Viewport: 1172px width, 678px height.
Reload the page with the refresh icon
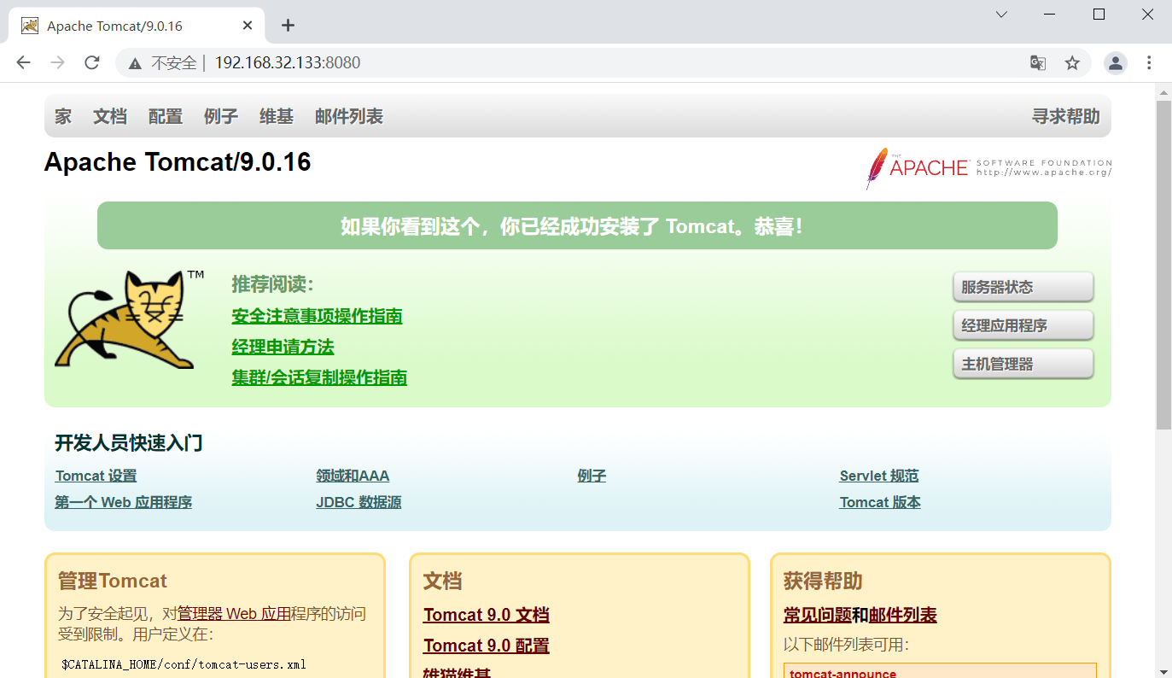(92, 62)
